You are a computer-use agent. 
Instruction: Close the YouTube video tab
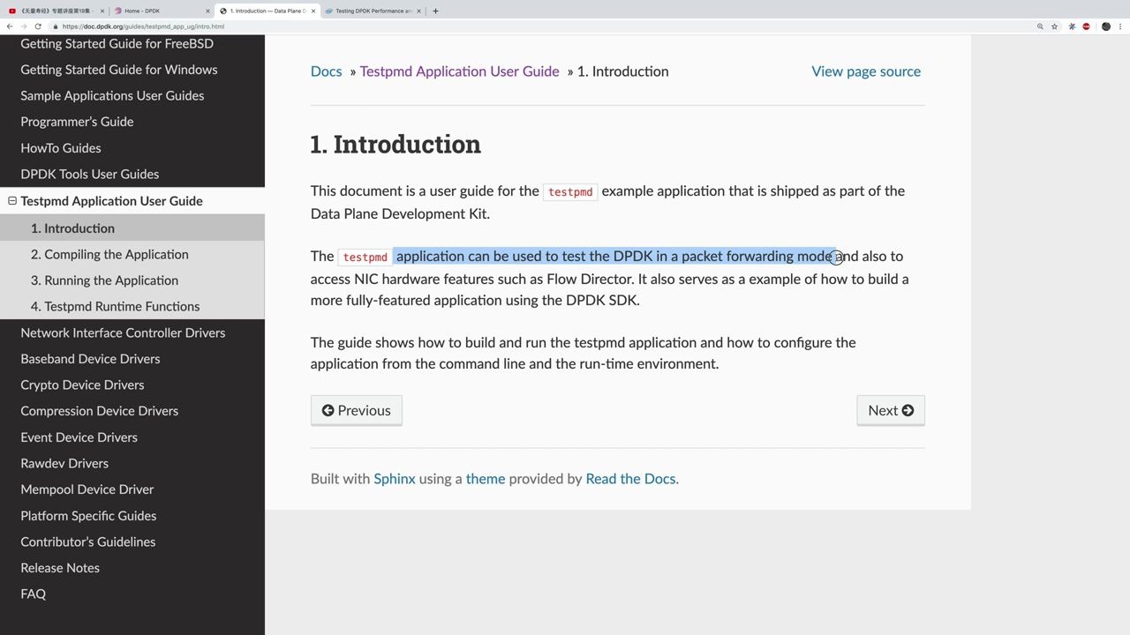point(102,11)
